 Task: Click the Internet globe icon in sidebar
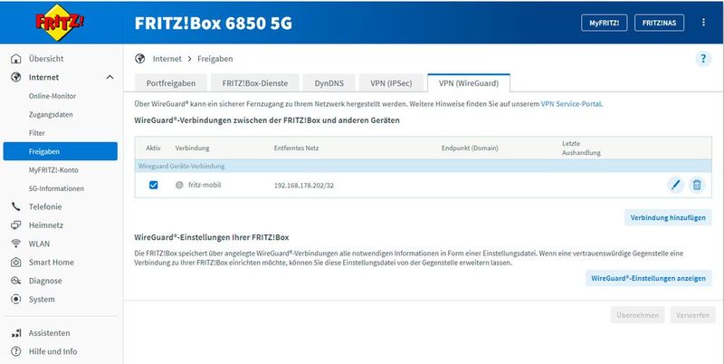pyautogui.click(x=15, y=77)
